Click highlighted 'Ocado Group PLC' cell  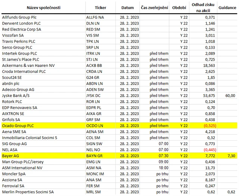[18, 126]
